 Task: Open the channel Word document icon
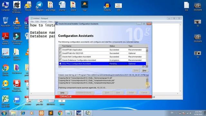[62, 6]
